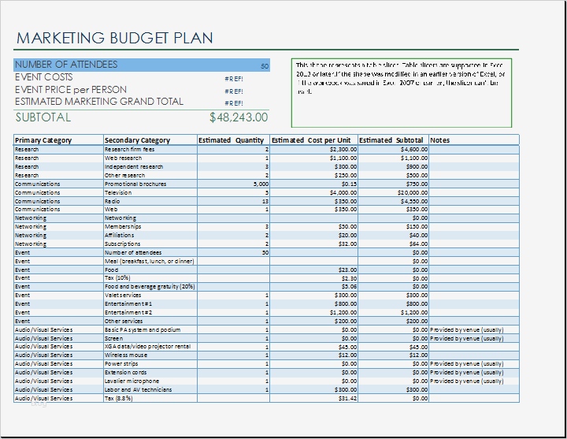Click the EVENT COSTS label
This screenshot has height=439, width=567.
44,77
